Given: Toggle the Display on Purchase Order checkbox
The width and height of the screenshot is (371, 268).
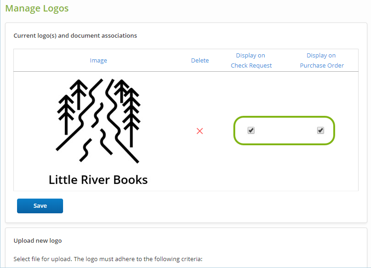Looking at the screenshot, I should [320, 131].
